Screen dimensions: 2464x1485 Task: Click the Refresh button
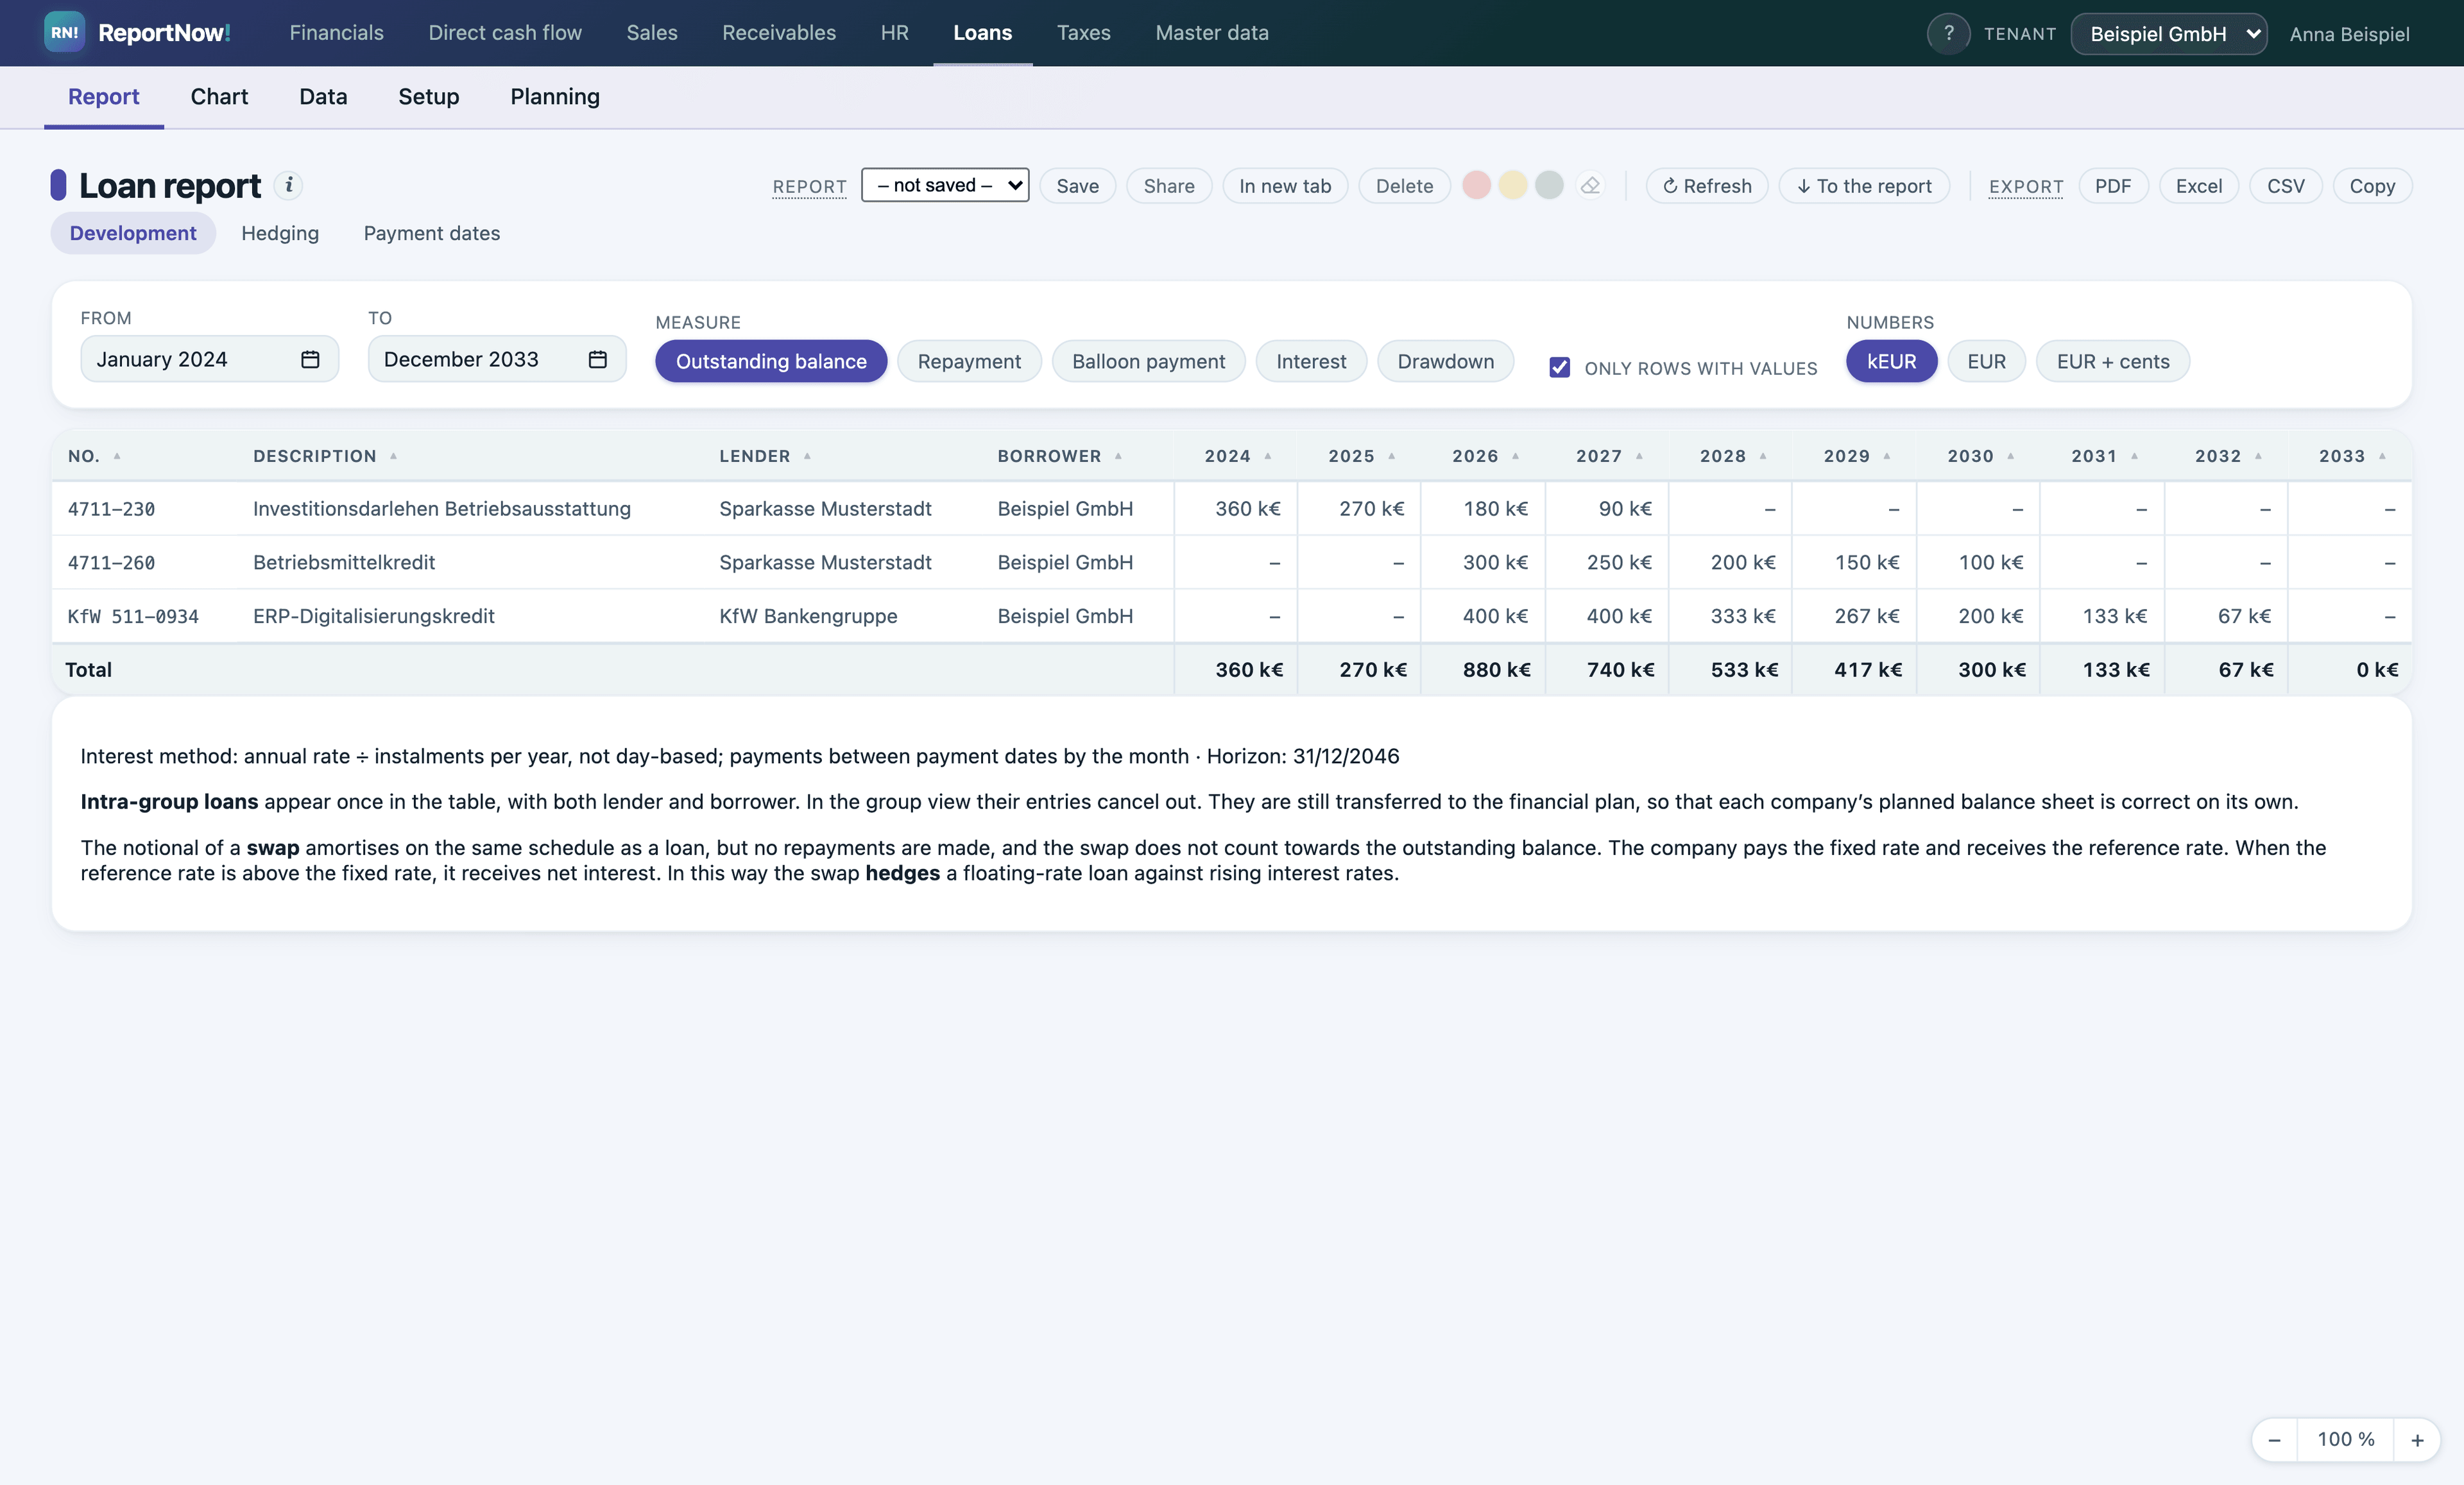click(1706, 185)
